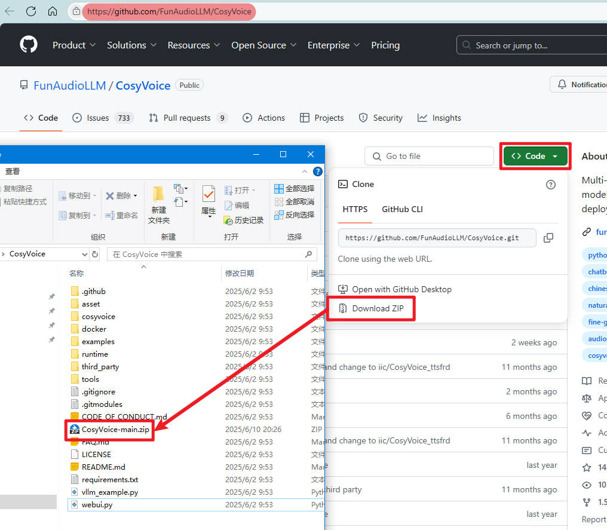
Task: Select the webui.py file
Action: (x=97, y=505)
